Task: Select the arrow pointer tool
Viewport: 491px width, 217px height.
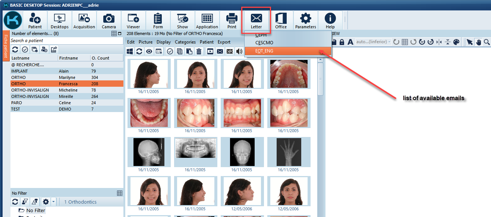Action: click(x=470, y=42)
